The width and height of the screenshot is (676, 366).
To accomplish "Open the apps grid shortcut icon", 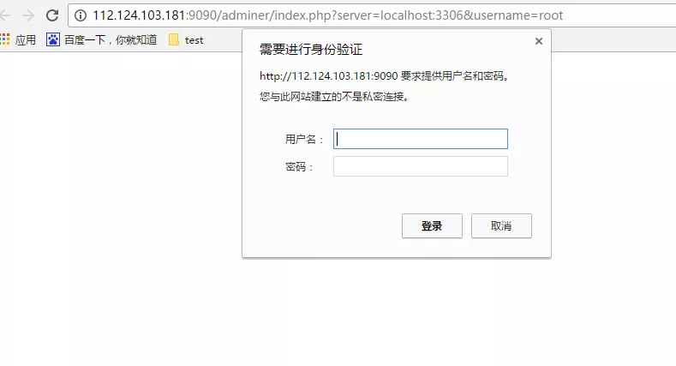I will [5, 39].
